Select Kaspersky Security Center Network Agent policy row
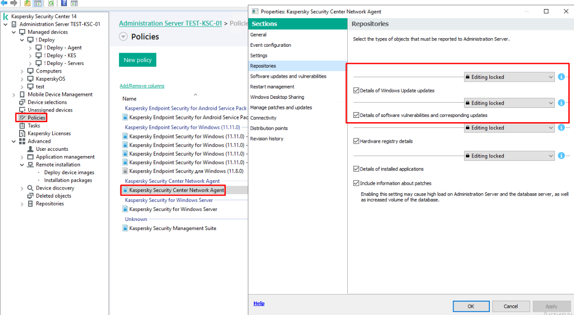The image size is (574, 315). coord(177,190)
